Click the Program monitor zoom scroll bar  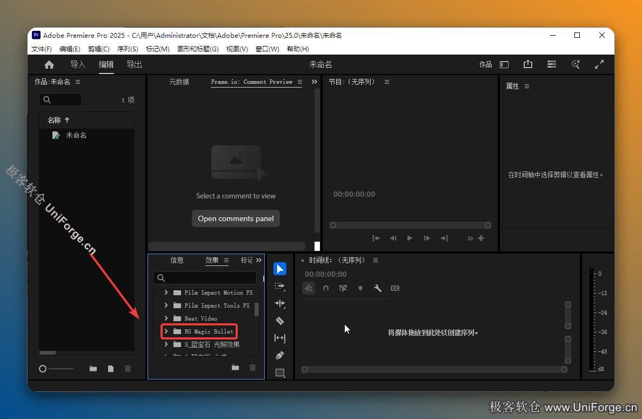pyautogui.click(x=410, y=225)
